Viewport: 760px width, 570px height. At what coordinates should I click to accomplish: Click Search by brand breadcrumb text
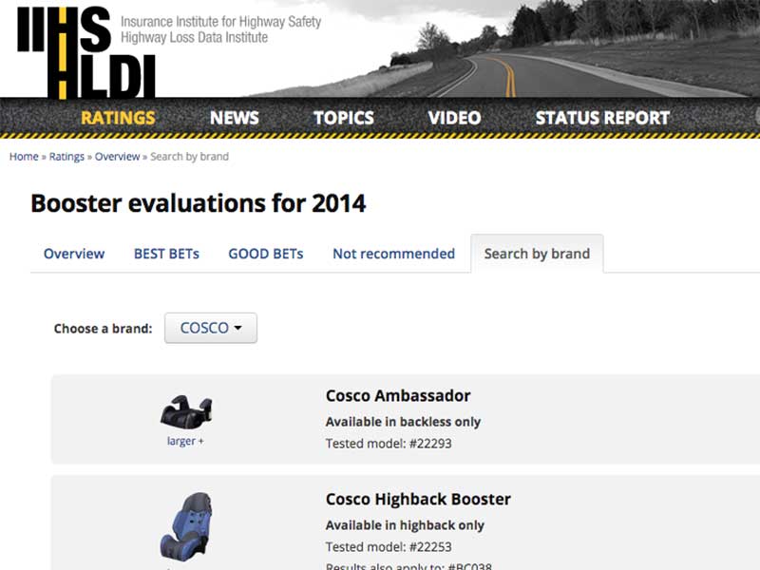189,157
